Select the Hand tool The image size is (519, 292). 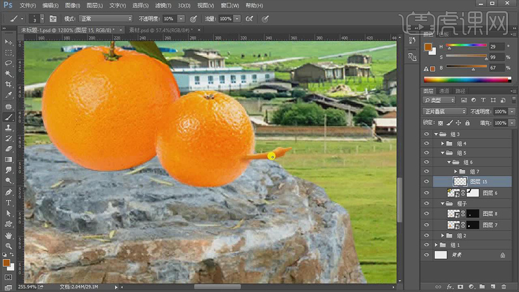coord(8,235)
